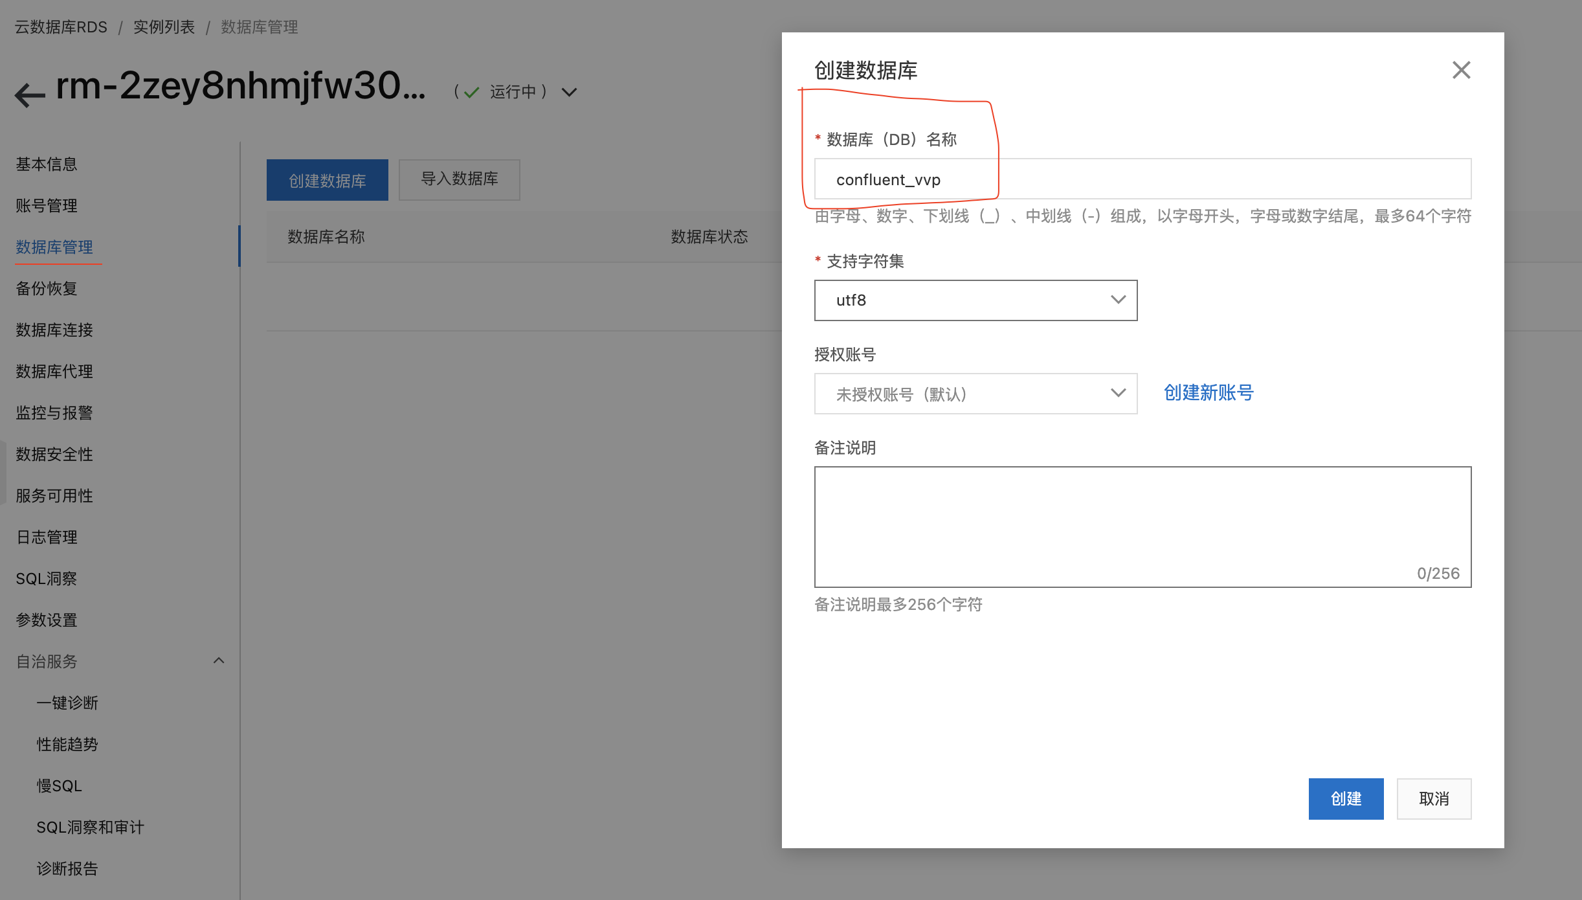Expand the 运行中 status dropdown chevron
This screenshot has height=900, width=1582.
pos(569,93)
